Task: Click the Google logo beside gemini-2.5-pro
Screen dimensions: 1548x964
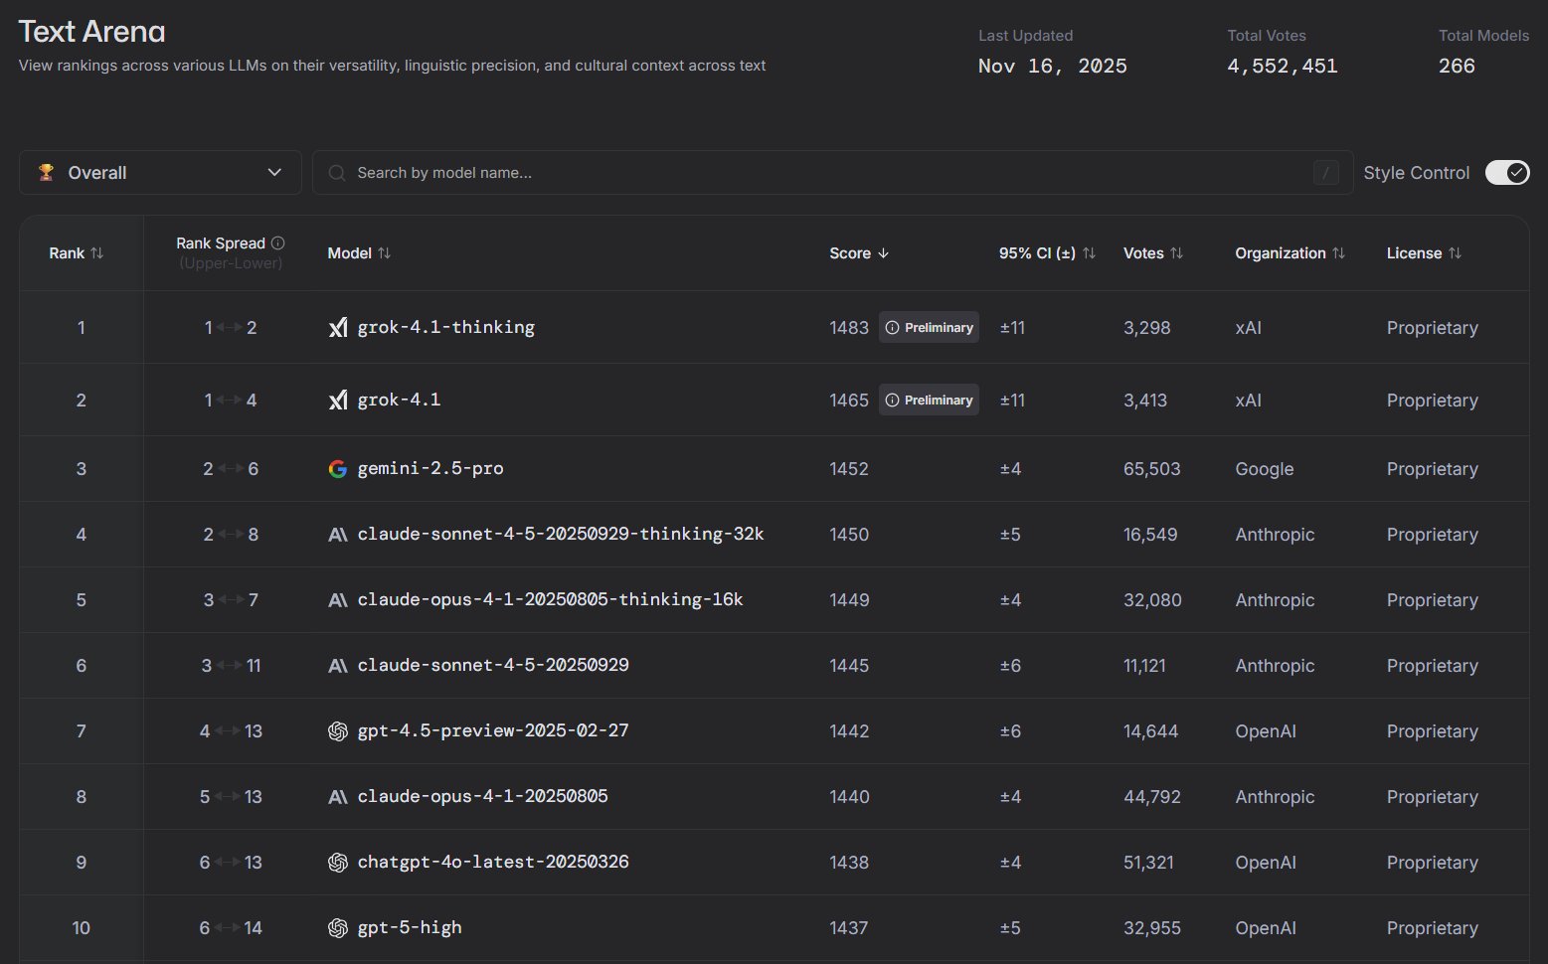Action: (x=338, y=469)
